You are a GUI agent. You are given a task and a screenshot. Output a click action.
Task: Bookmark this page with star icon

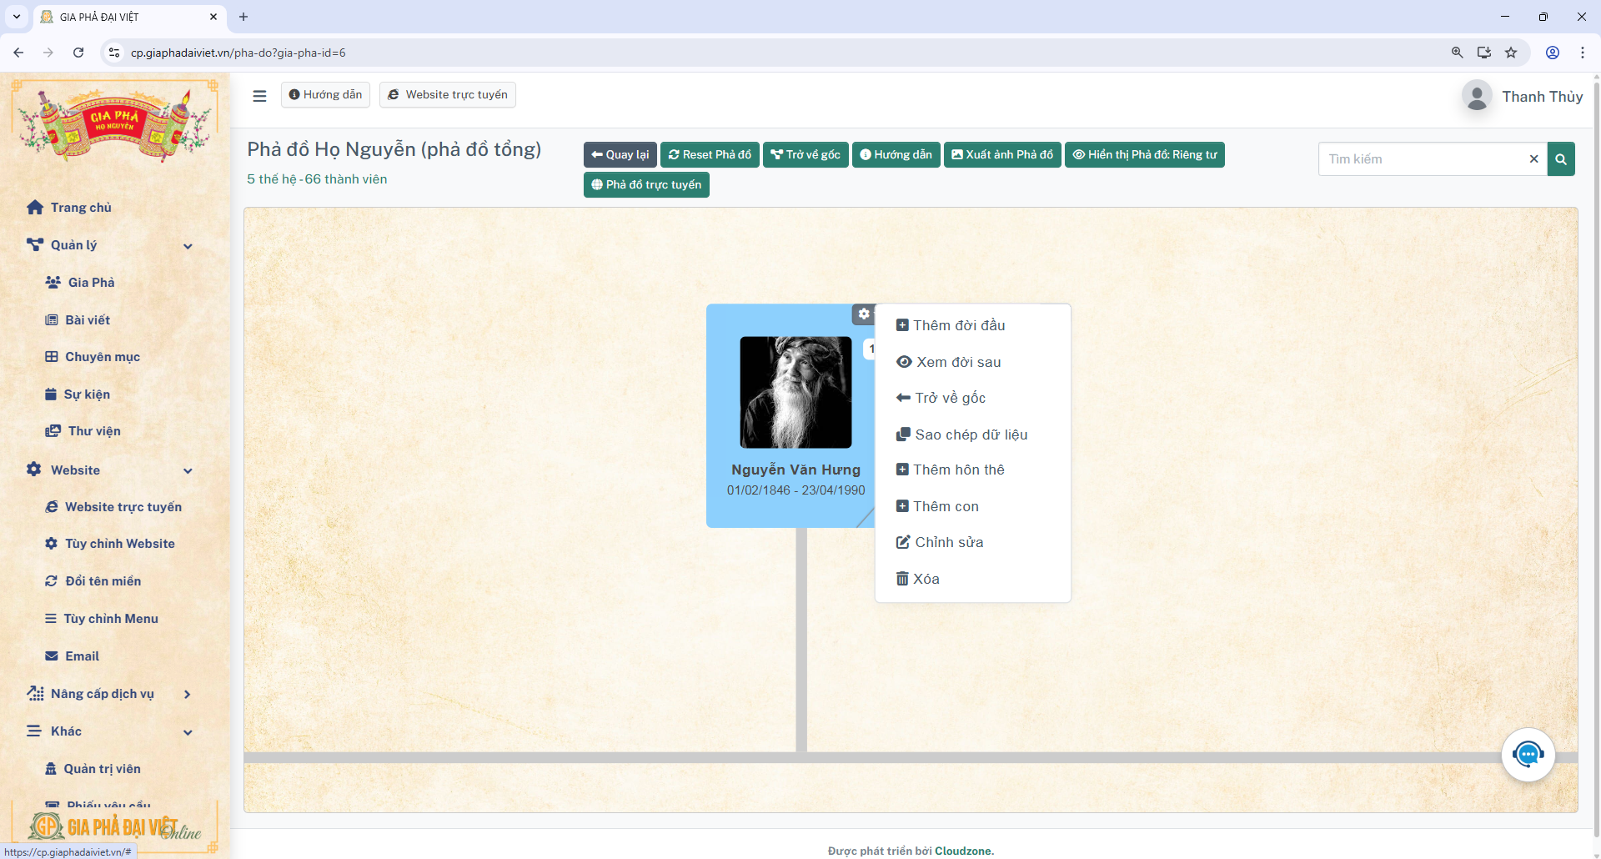(1511, 53)
